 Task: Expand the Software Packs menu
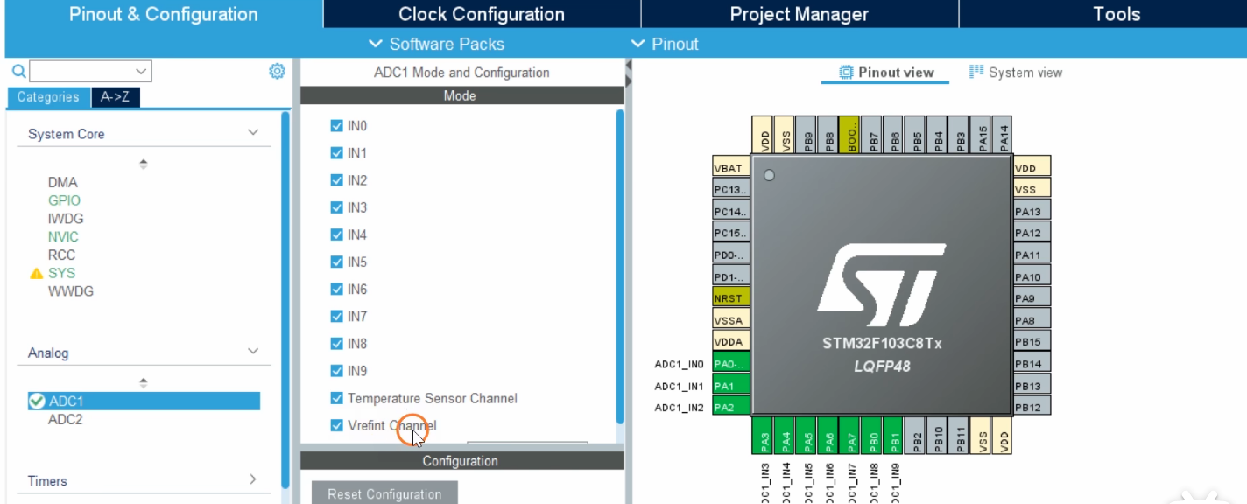tap(436, 44)
